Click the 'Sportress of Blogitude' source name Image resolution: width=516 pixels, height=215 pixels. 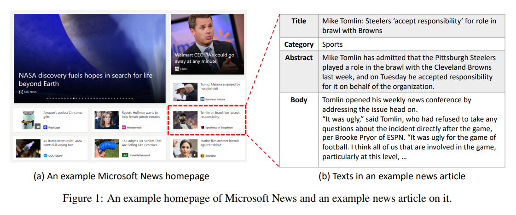click(219, 127)
